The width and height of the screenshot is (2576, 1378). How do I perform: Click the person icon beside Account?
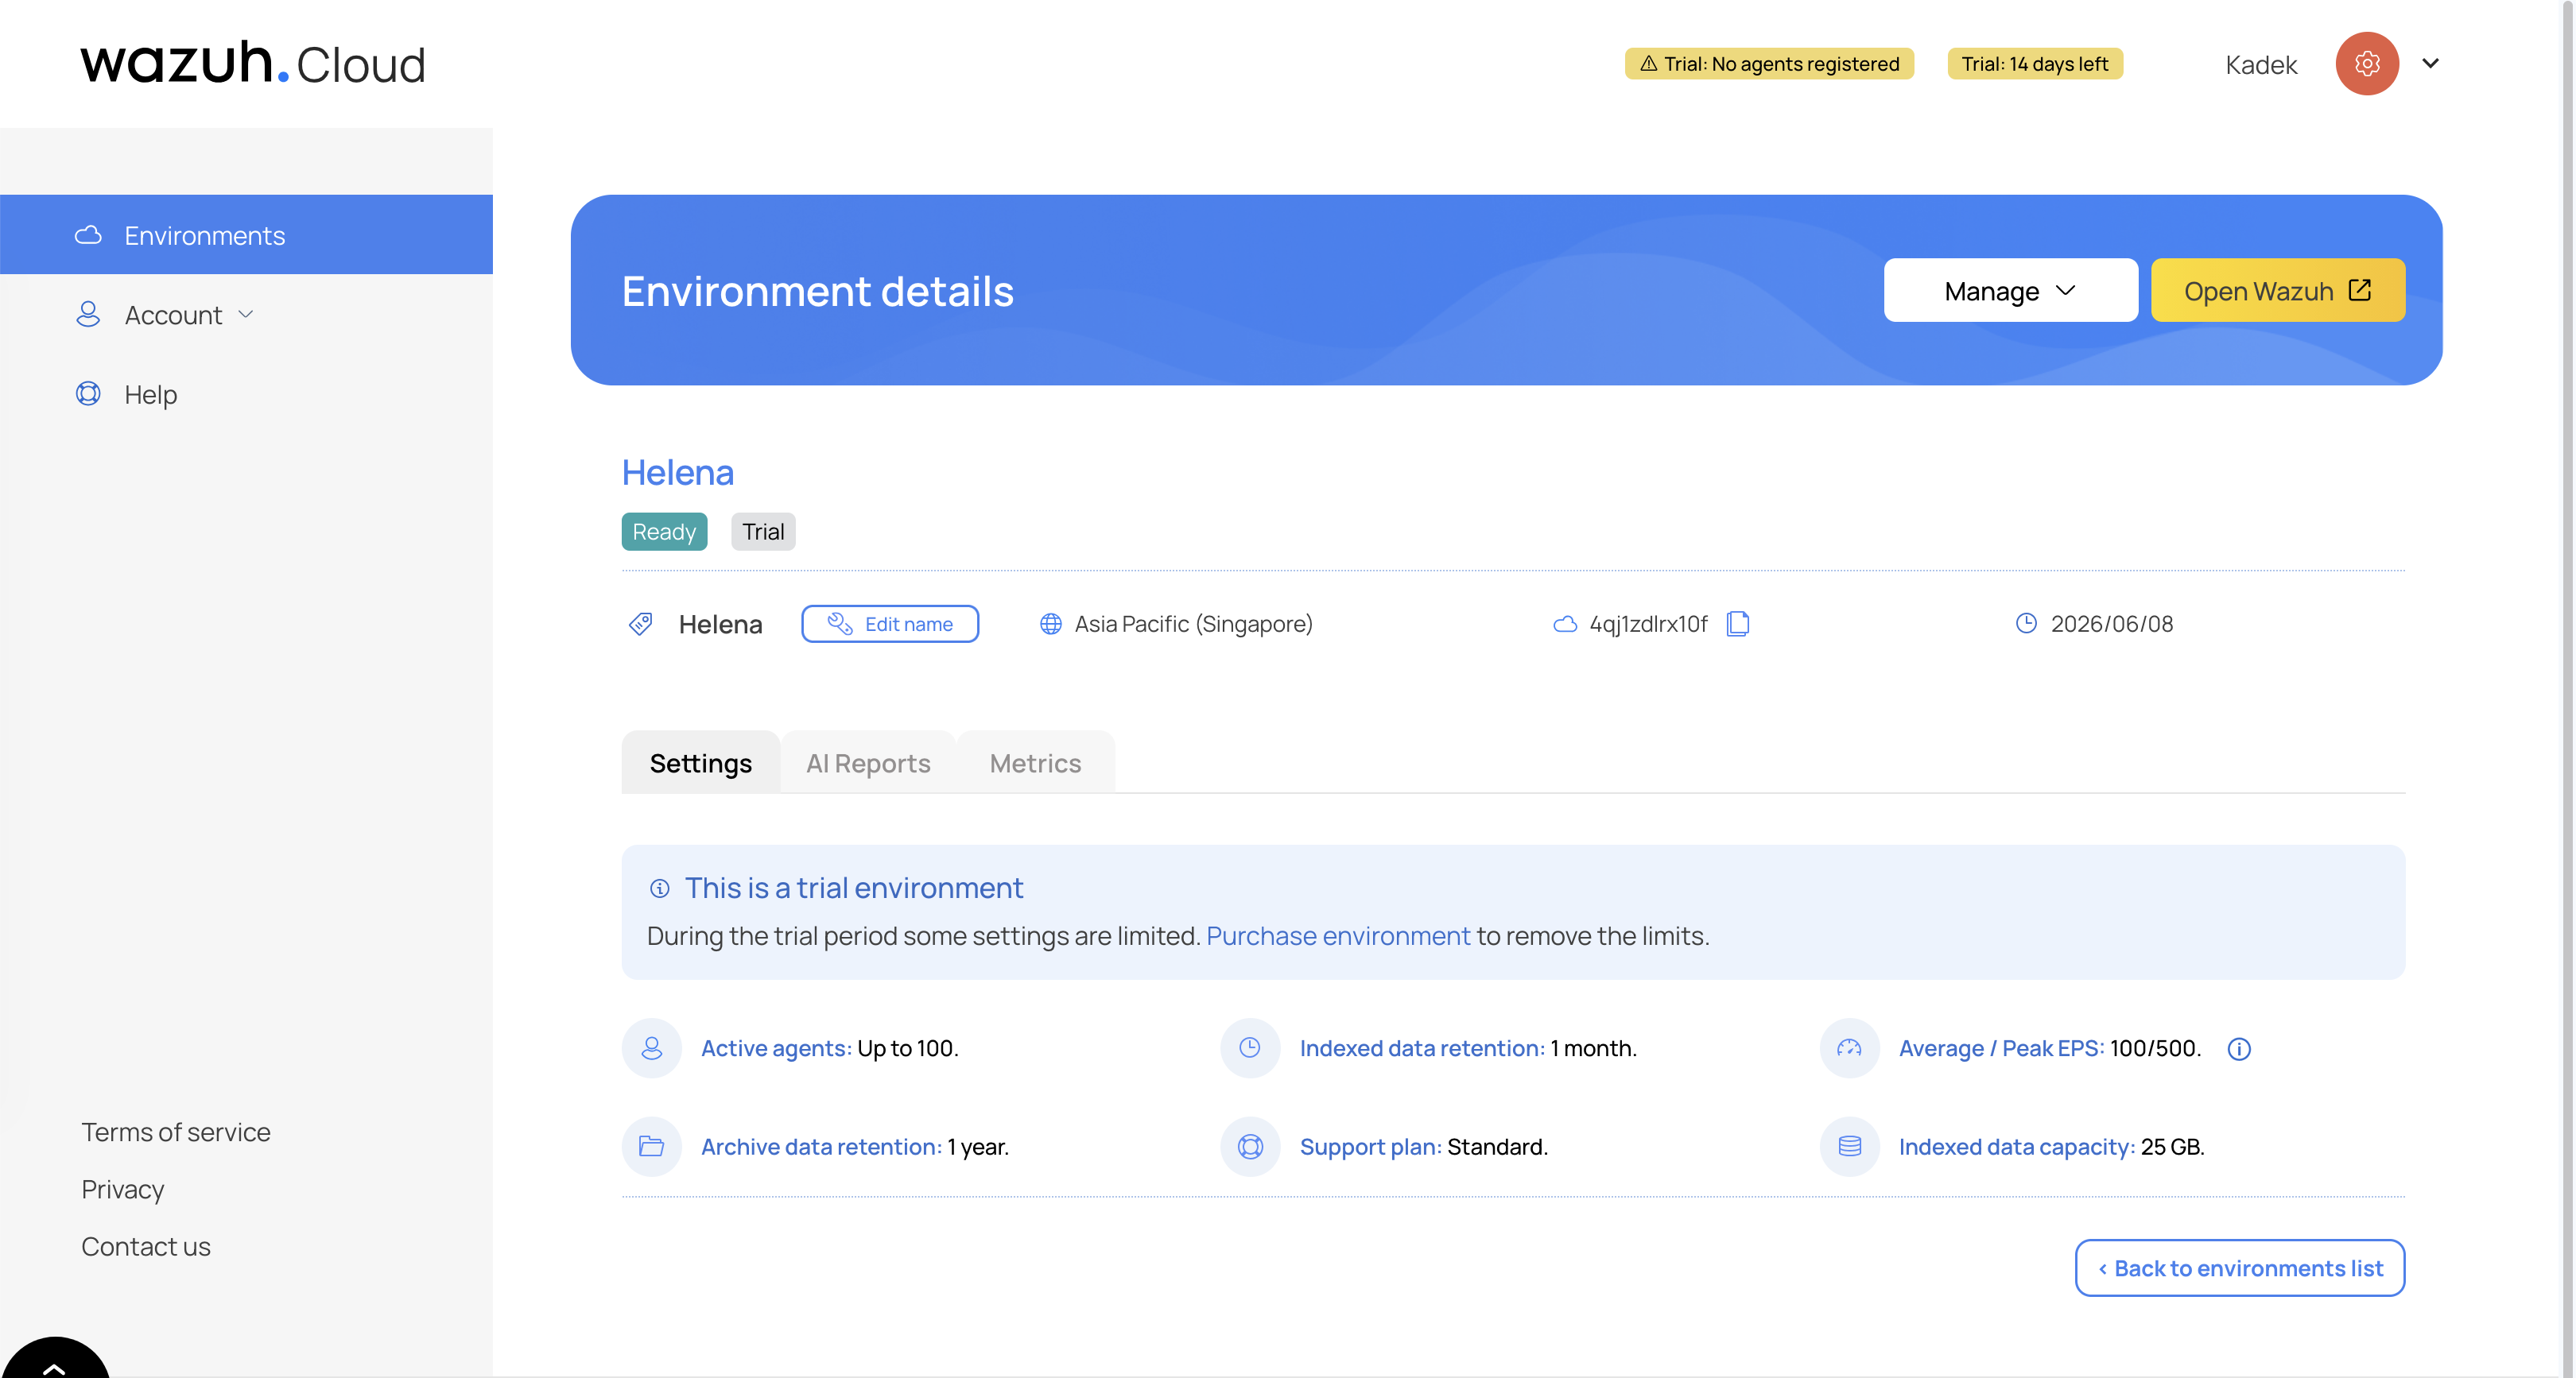(x=88, y=314)
